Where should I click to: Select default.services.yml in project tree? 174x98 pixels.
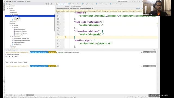[x=21, y=31]
